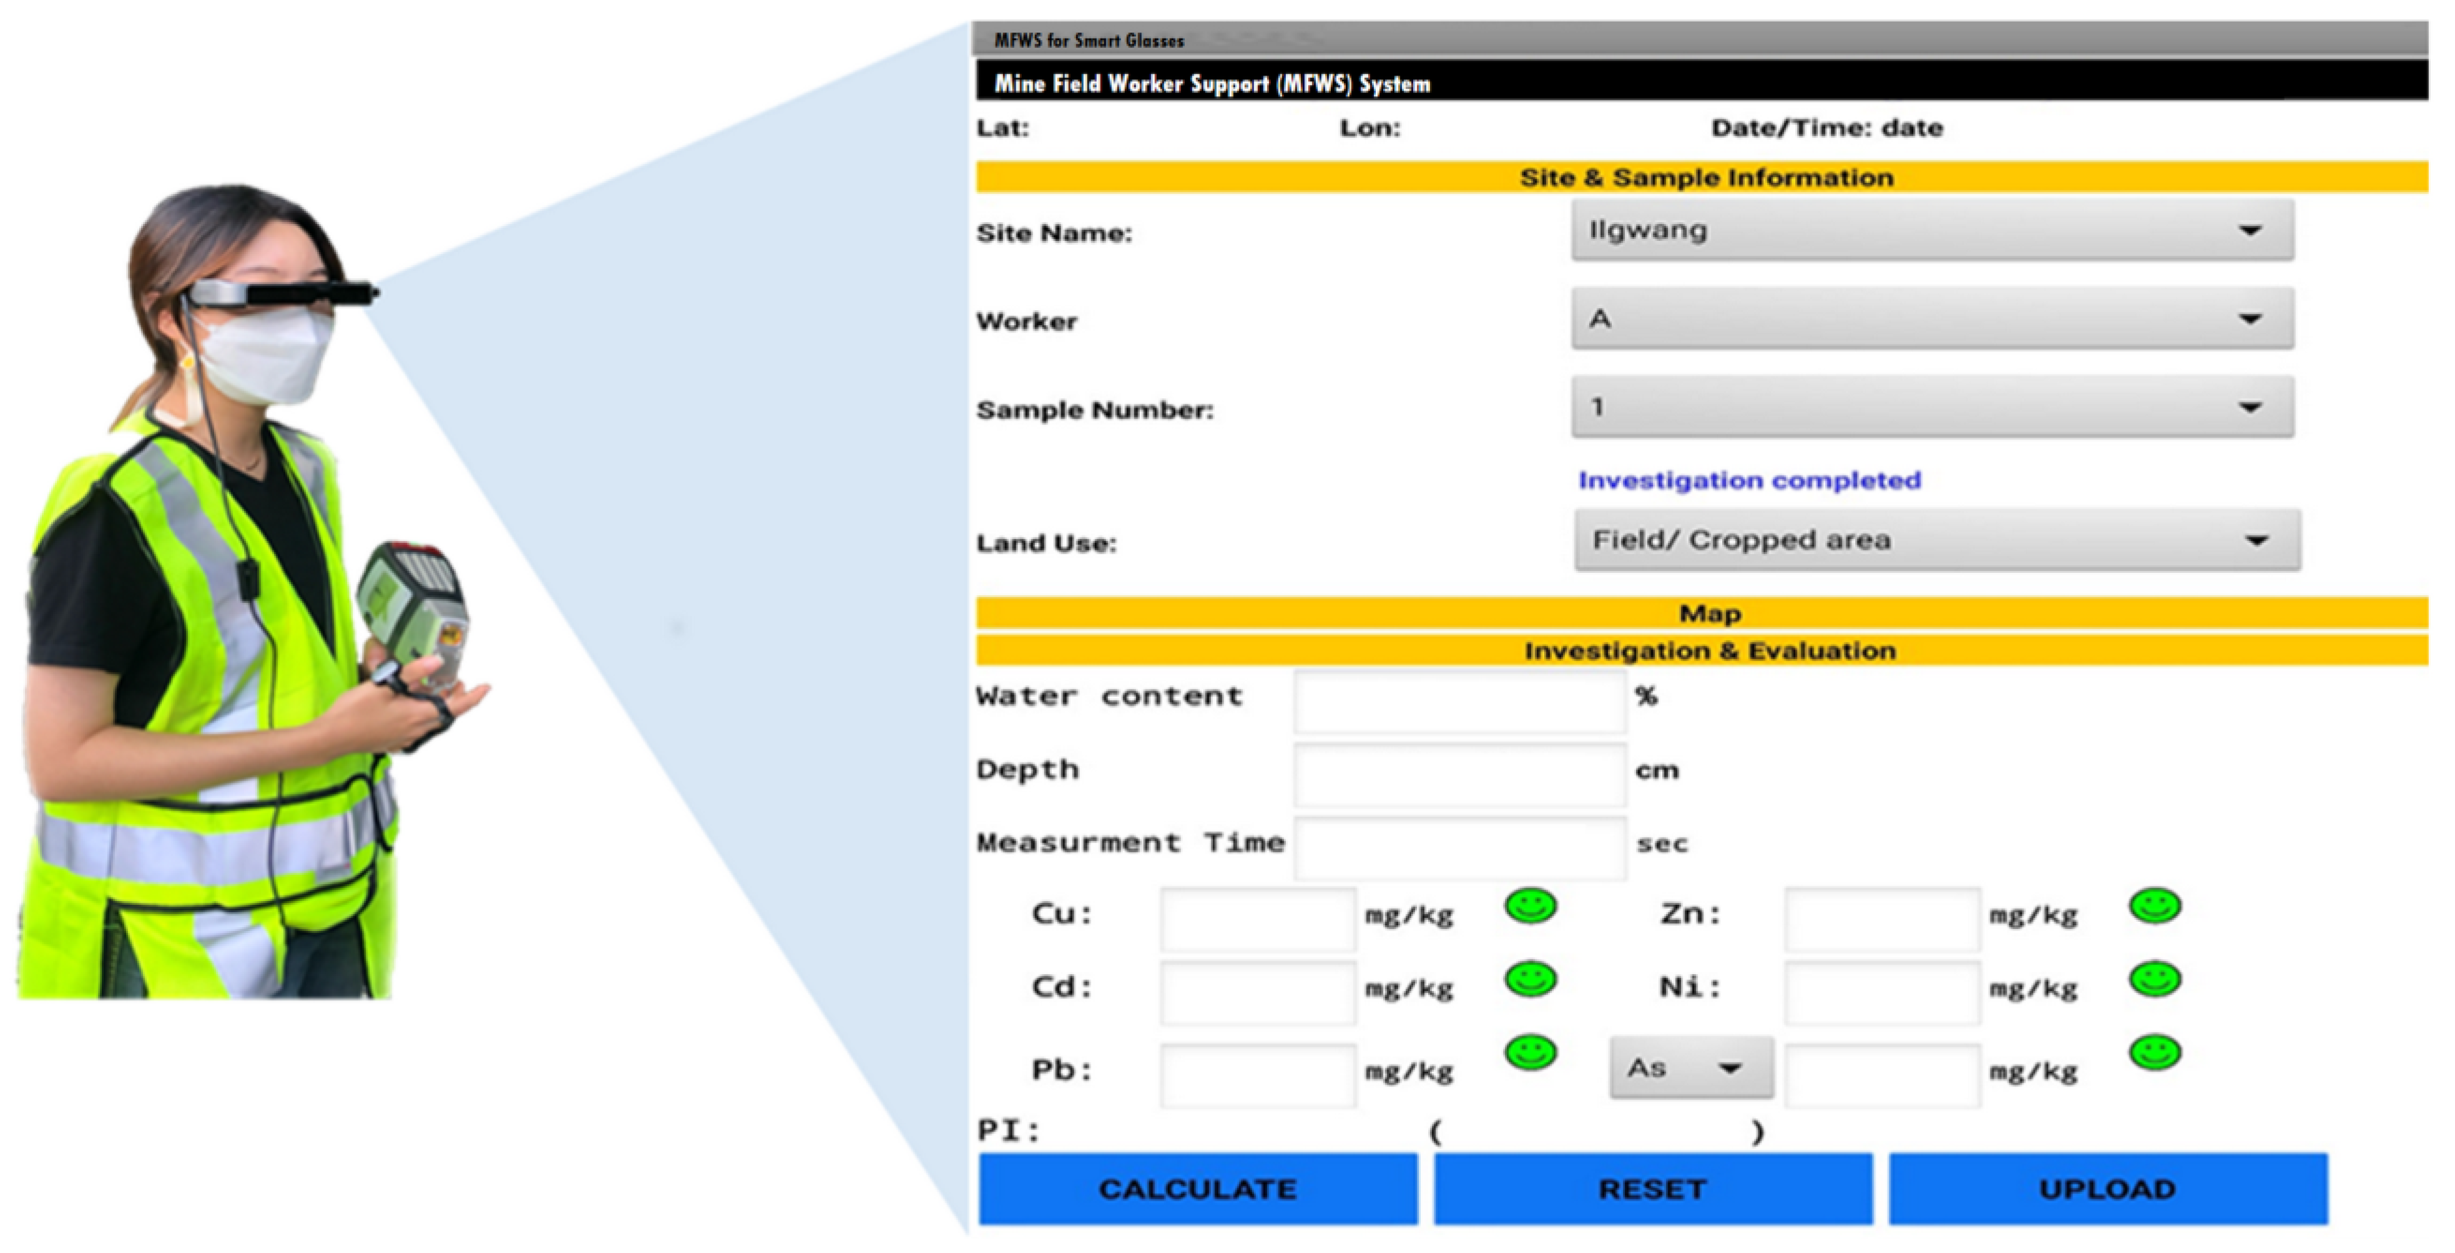Click the Zn green smiley status icon
Viewport: 2455px width, 1253px height.
pos(2155,906)
